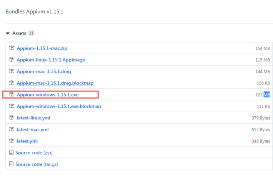Image resolution: width=273 pixels, height=179 pixels.
Task: Click package icon beside latest-mac.yml
Action: point(12,129)
